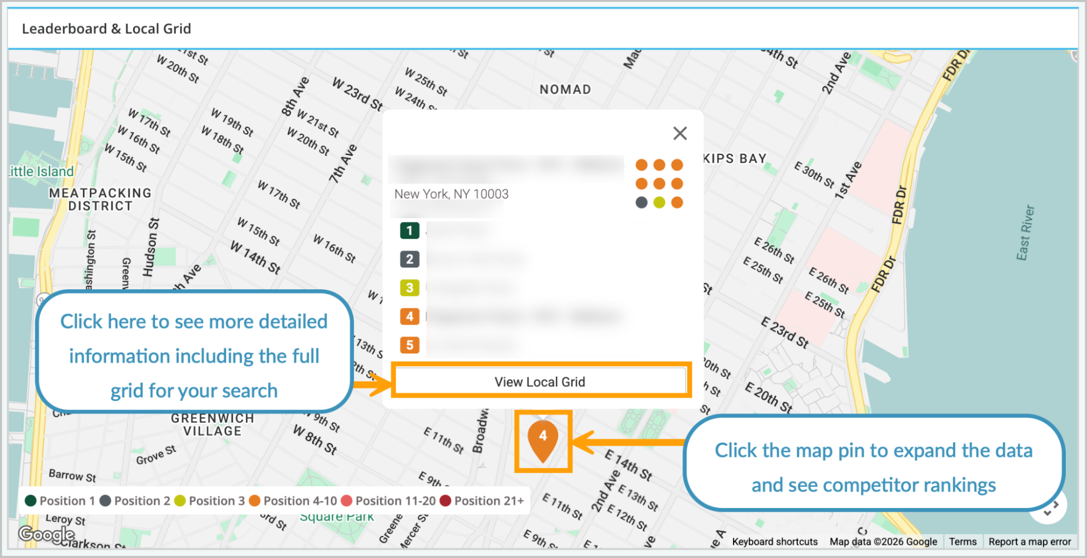Open the View Local Grid button

point(540,381)
